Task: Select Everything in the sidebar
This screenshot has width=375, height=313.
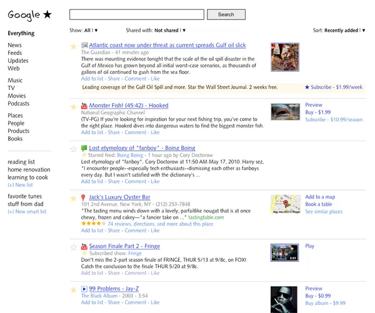Action: [21, 33]
